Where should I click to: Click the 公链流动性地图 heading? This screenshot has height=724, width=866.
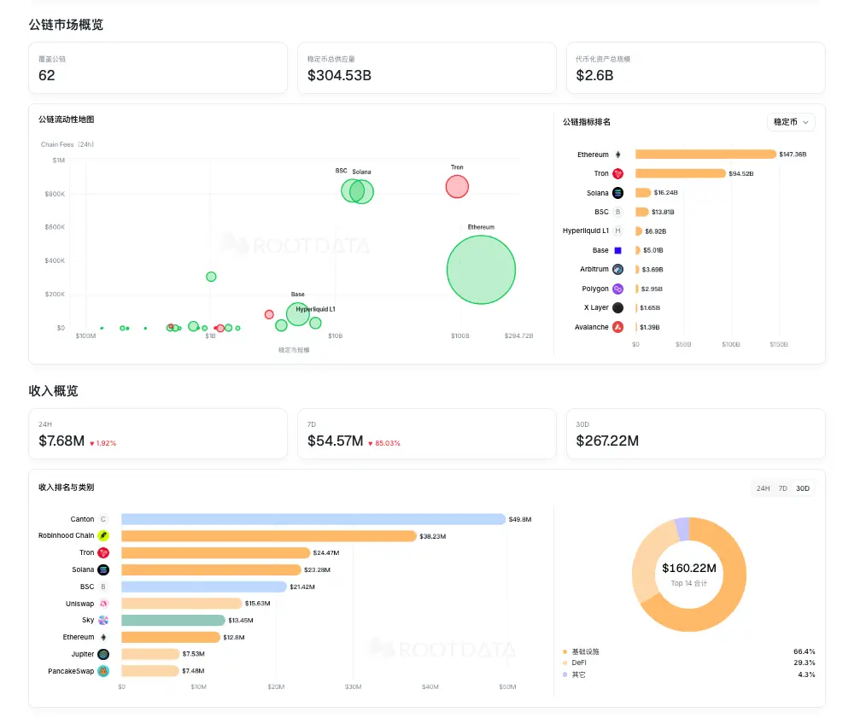[x=67, y=120]
